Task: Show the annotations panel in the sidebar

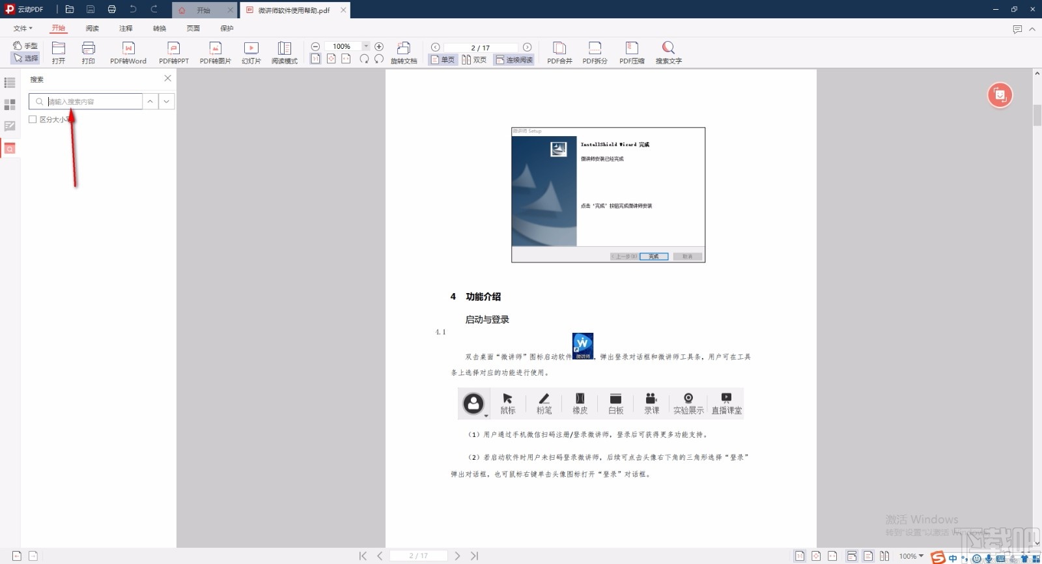Action: (x=10, y=126)
